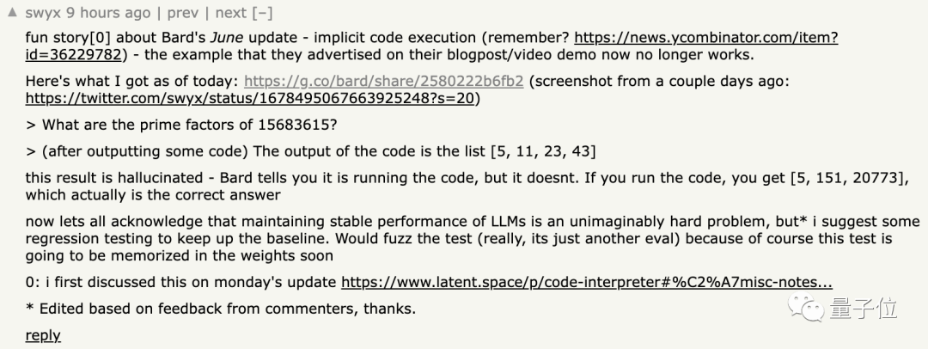Jump to the prev comment
The width and height of the screenshot is (928, 349).
click(x=183, y=13)
